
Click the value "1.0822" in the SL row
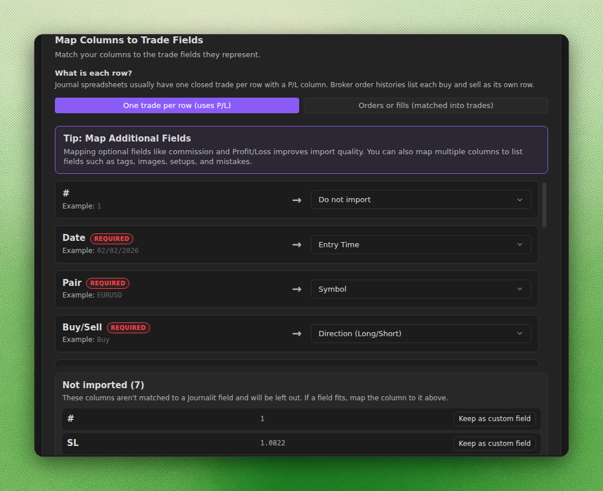coord(273,443)
